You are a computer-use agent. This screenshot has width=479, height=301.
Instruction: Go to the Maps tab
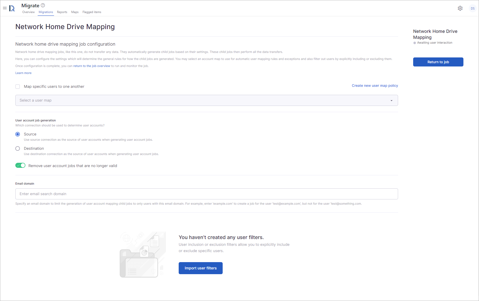[x=75, y=12]
